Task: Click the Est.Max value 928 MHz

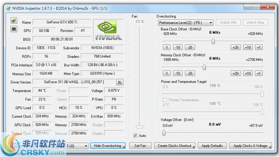Action: click(114, 116)
